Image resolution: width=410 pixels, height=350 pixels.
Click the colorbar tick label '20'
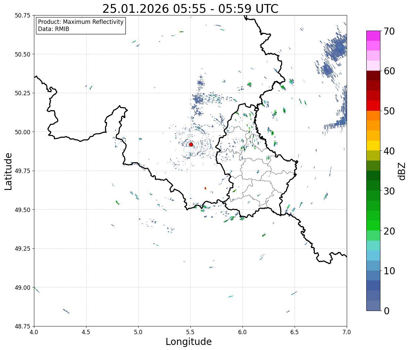coord(389,231)
